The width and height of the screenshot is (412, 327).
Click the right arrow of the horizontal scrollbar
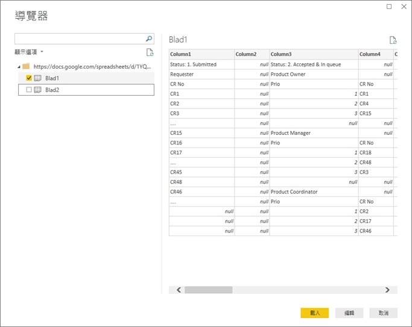click(x=387, y=290)
